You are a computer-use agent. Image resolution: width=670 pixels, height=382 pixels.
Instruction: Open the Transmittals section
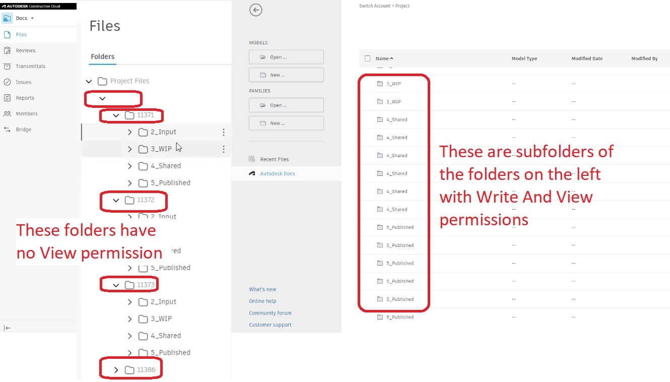click(x=30, y=66)
